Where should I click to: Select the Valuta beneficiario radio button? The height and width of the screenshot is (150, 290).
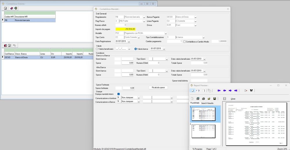97,49
